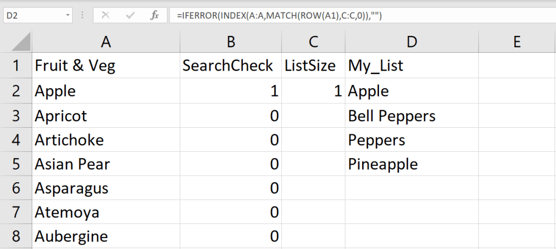
Task: Select the ListSize header cell
Action: 313,66
